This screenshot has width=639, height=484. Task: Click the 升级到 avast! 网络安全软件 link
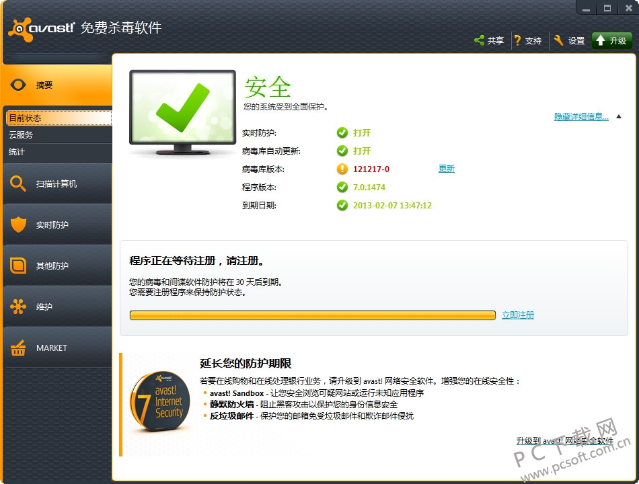pos(565,440)
